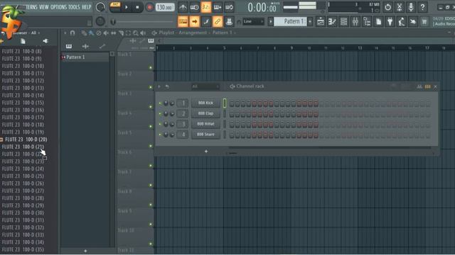
Task: Open the Channel rack menu arrow
Action: [159, 86]
